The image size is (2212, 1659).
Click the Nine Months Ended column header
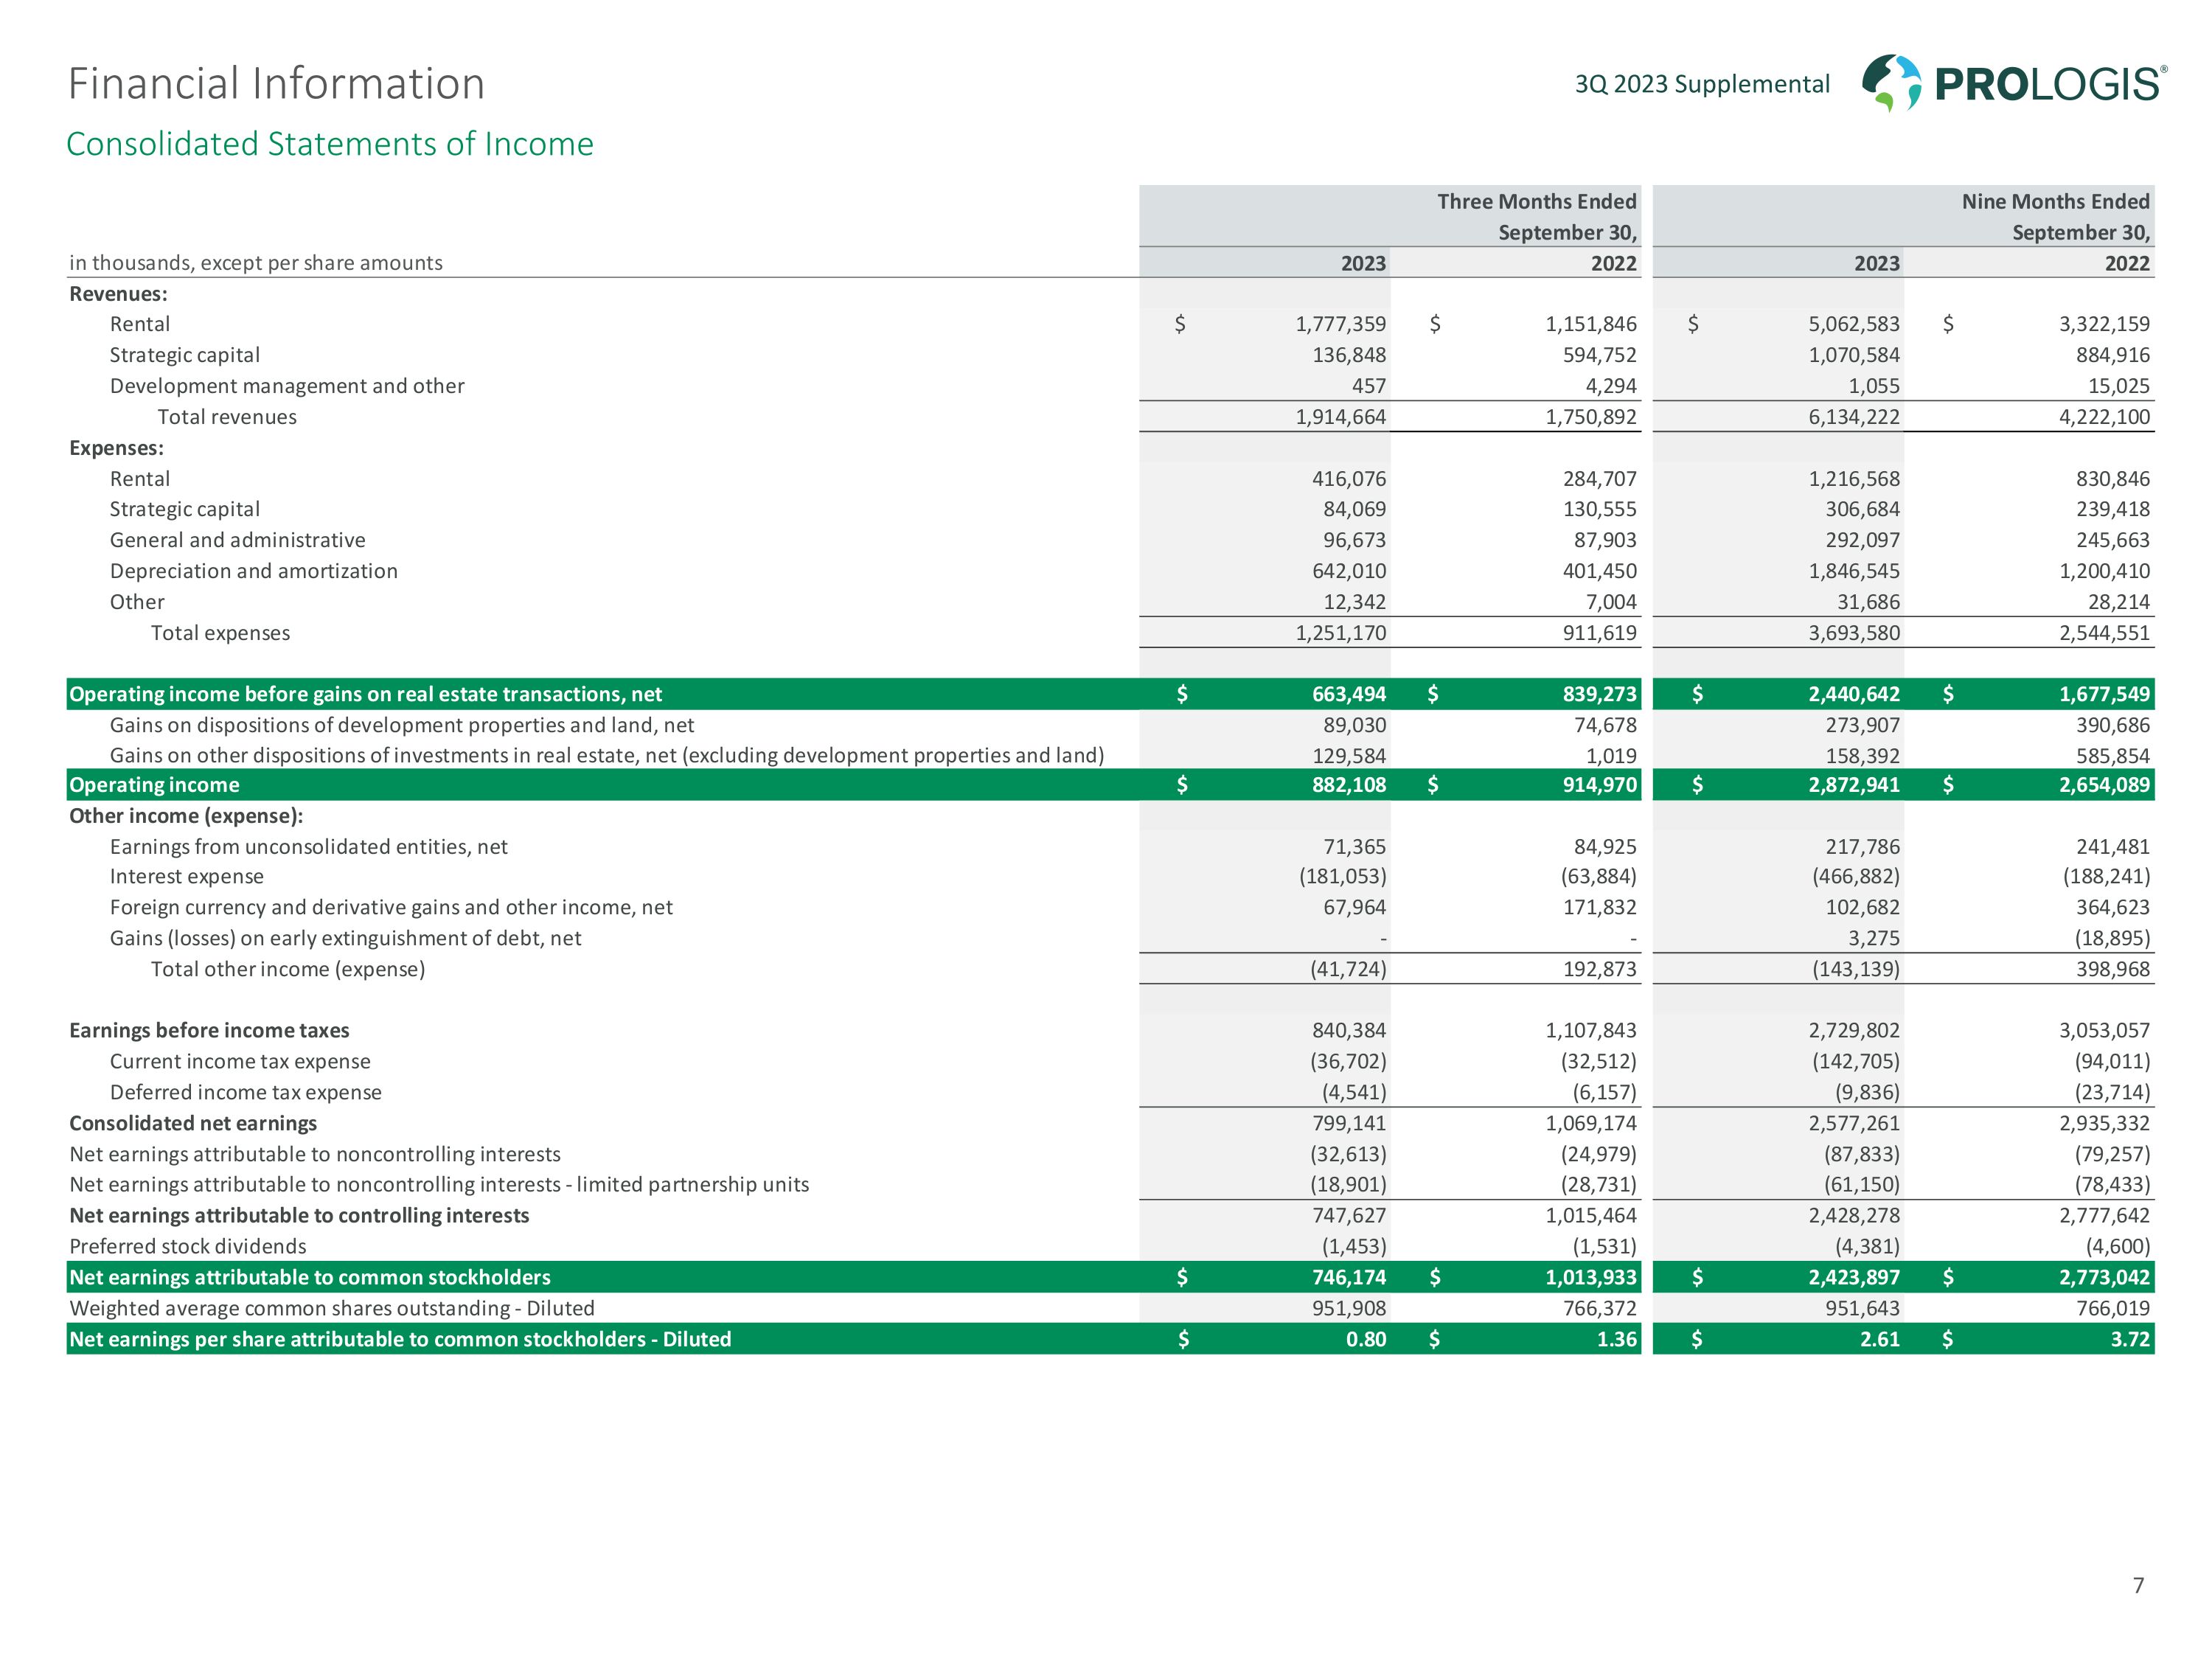tap(2055, 202)
